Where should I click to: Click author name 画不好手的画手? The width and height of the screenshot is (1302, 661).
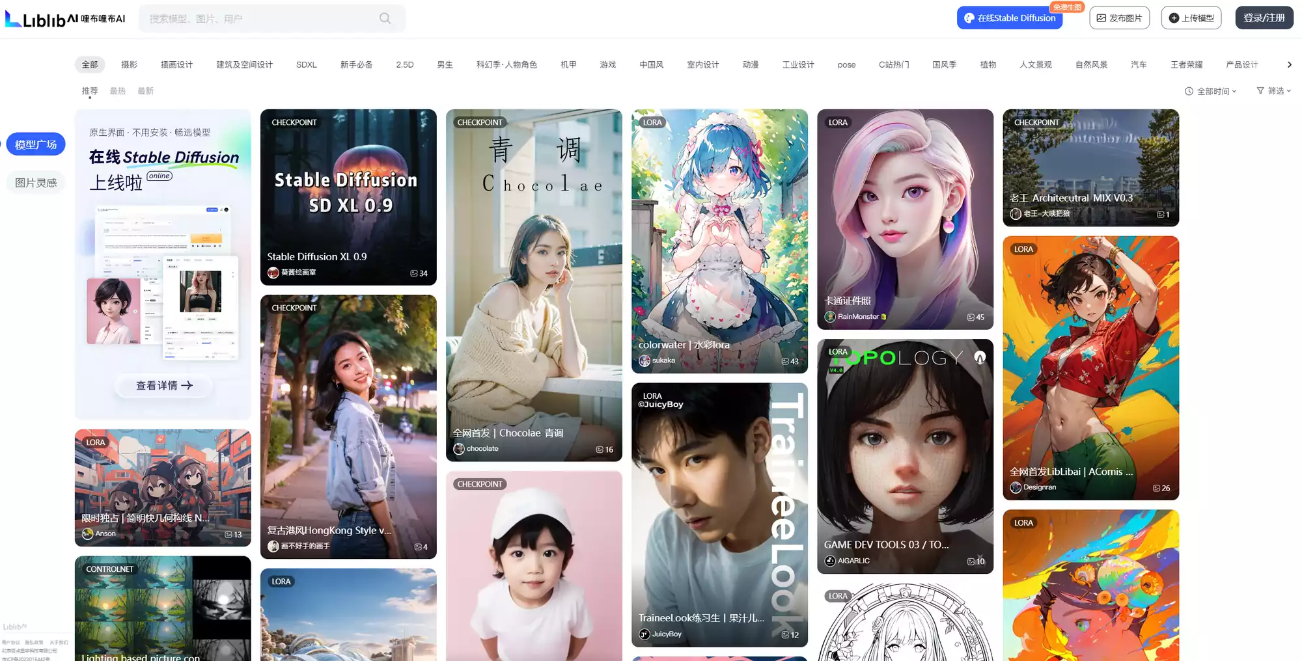click(305, 546)
